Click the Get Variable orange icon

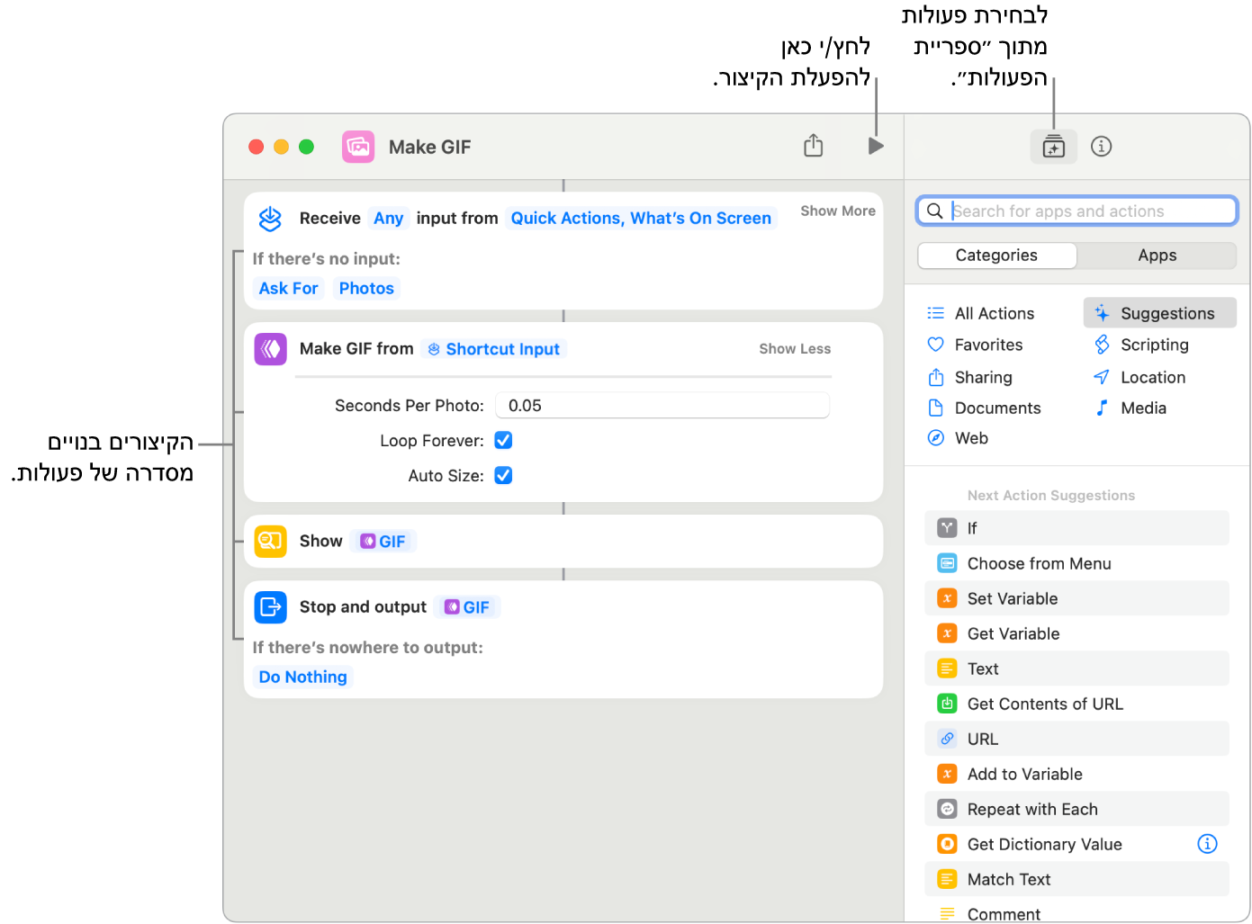947,633
